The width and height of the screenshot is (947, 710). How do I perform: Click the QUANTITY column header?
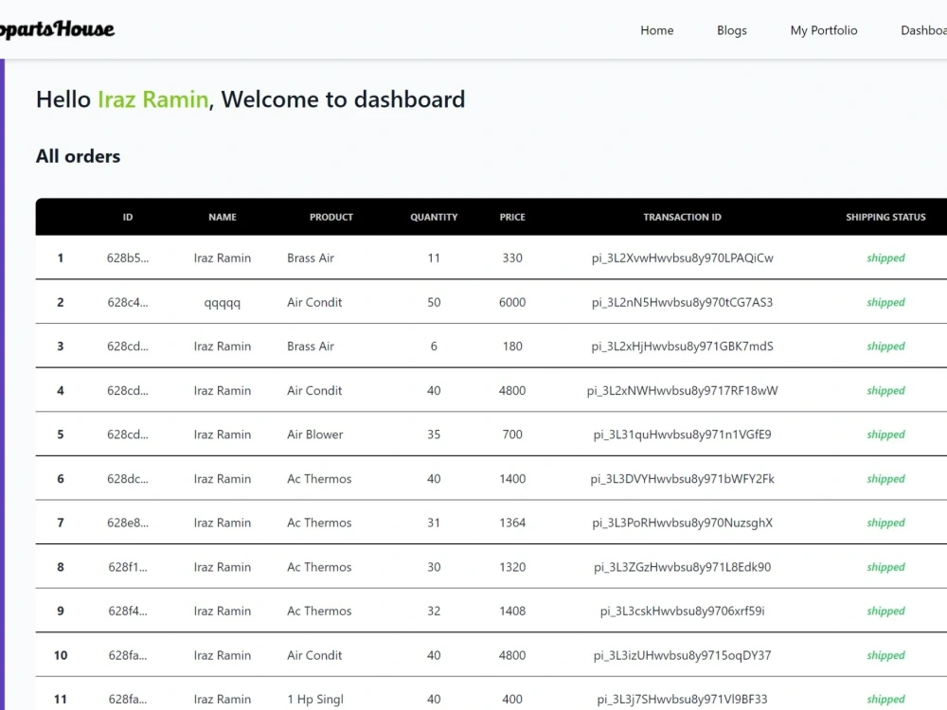pyautogui.click(x=434, y=217)
